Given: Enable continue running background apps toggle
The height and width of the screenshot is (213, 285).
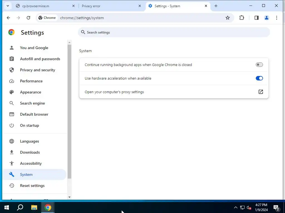Looking at the screenshot, I should click(x=259, y=65).
